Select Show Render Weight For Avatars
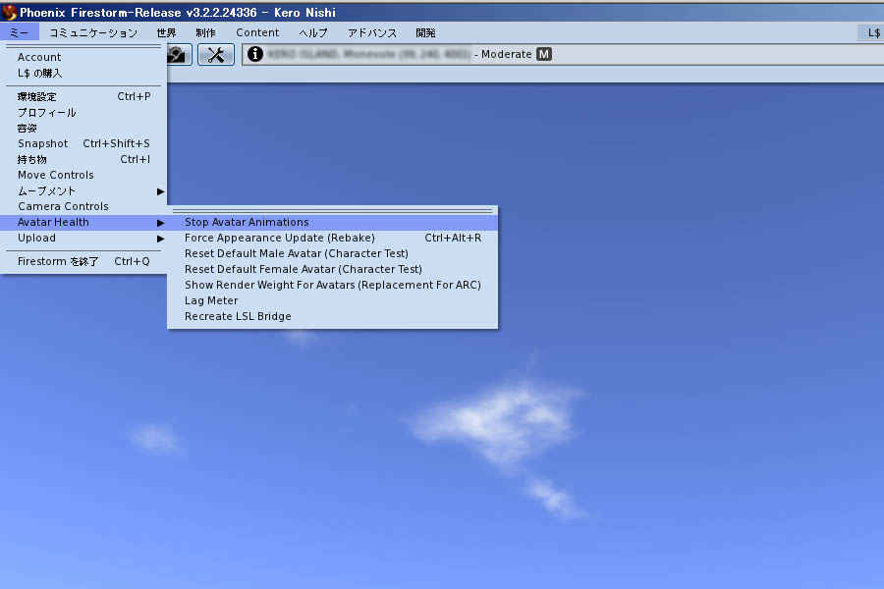The height and width of the screenshot is (589, 884). point(333,286)
